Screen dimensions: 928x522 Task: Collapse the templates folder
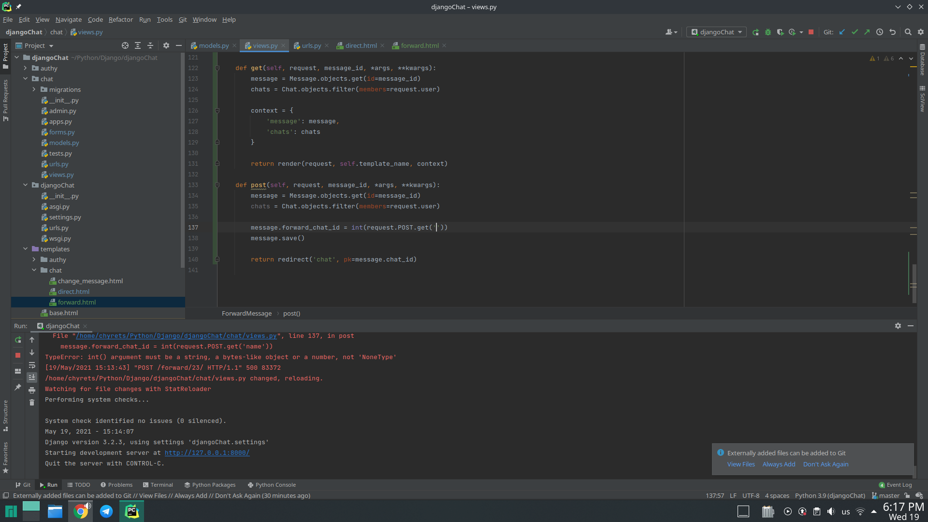pyautogui.click(x=25, y=249)
